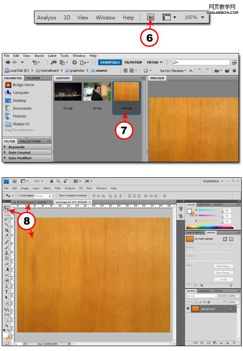Click the Invert button in Masks panel
The image size is (243, 351).
[x=223, y=279]
